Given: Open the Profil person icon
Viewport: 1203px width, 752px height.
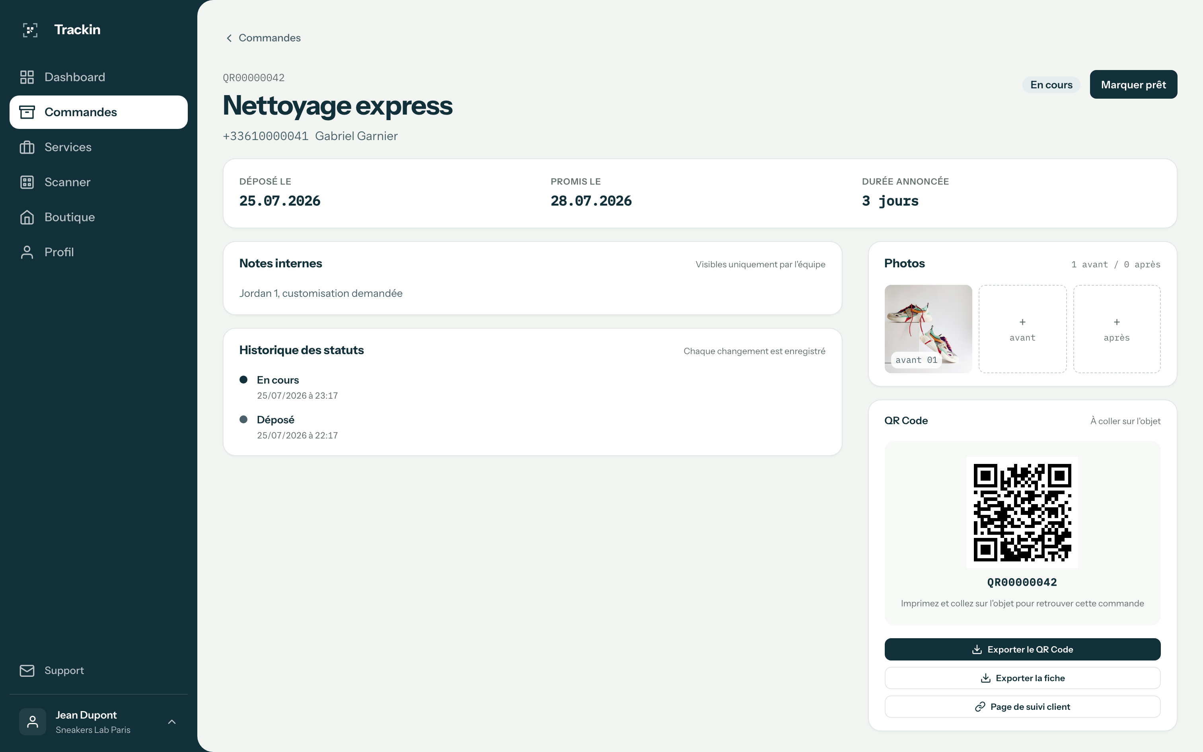Looking at the screenshot, I should pos(27,252).
